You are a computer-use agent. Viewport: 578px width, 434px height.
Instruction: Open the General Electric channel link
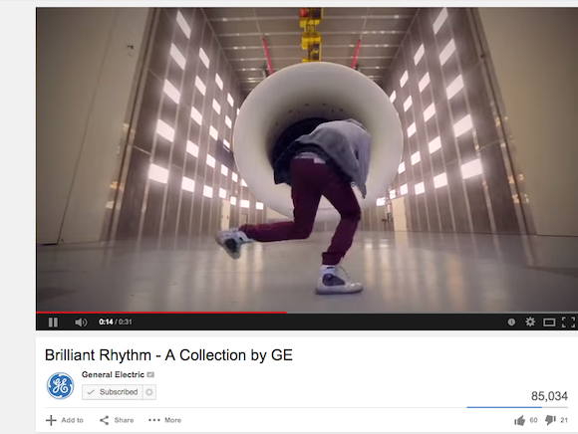(113, 374)
